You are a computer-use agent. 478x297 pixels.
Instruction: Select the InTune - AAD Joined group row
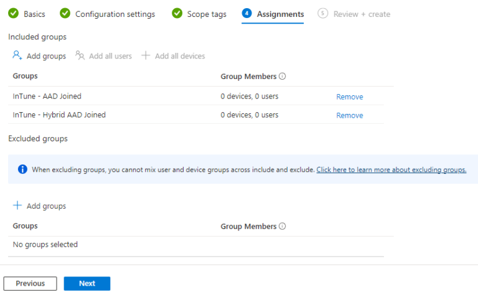click(x=47, y=97)
